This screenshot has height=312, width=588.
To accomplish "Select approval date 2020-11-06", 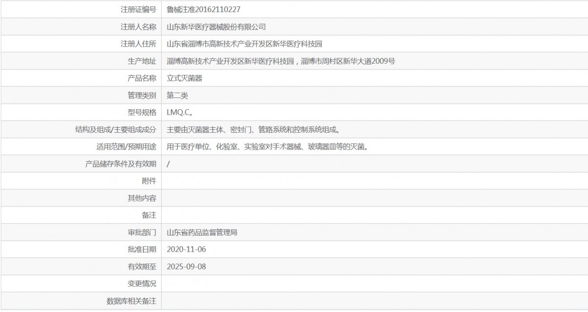I will pyautogui.click(x=187, y=249).
